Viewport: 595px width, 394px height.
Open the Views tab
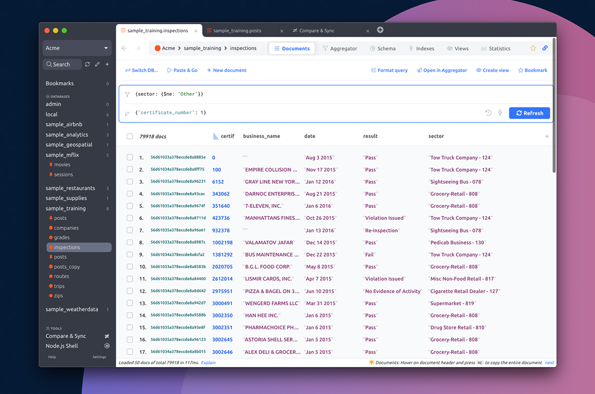tap(458, 48)
